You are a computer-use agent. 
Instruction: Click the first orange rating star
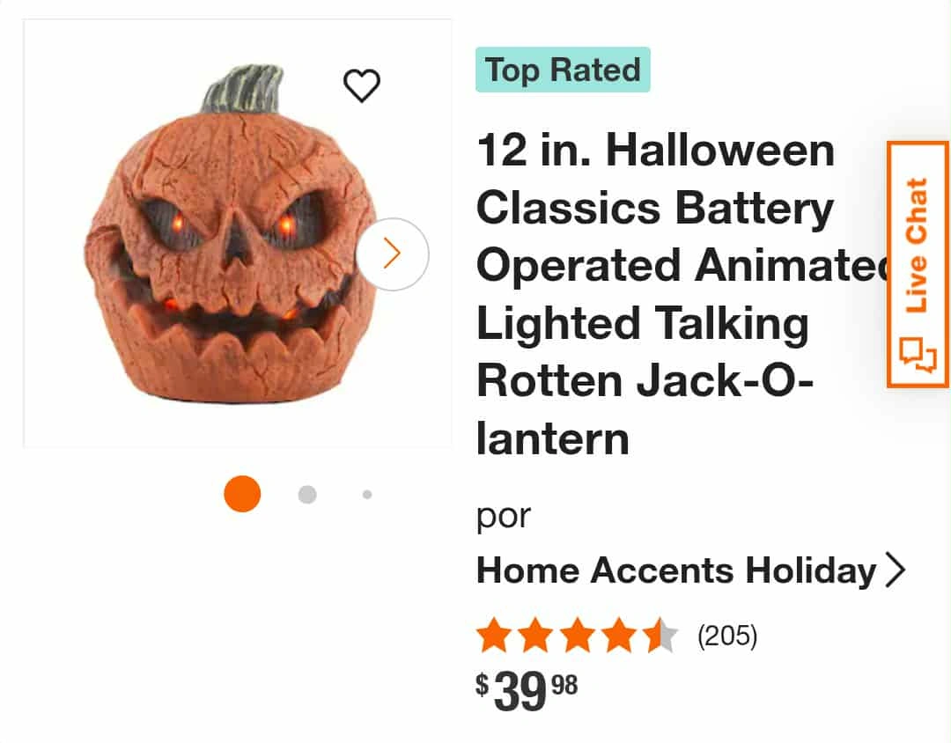coord(493,636)
